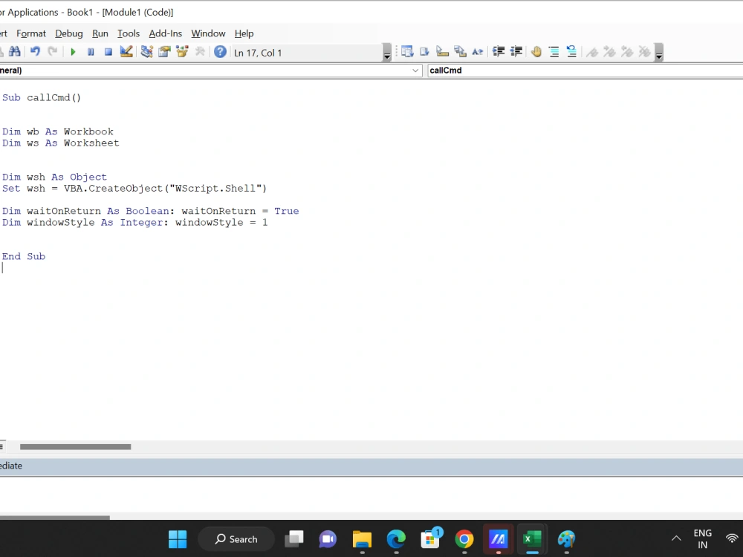Viewport: 743px width, 557px height.
Task: Open the Window menu
Action: click(208, 33)
